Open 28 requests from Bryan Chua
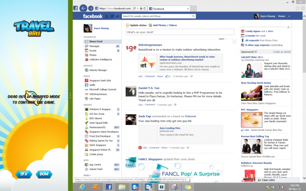The height and width of the screenshot is (191, 306). tap(253, 41)
